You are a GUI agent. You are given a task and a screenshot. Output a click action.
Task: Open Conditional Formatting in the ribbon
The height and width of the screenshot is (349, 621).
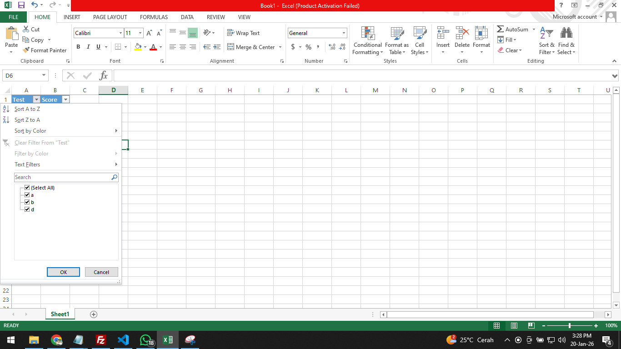367,40
